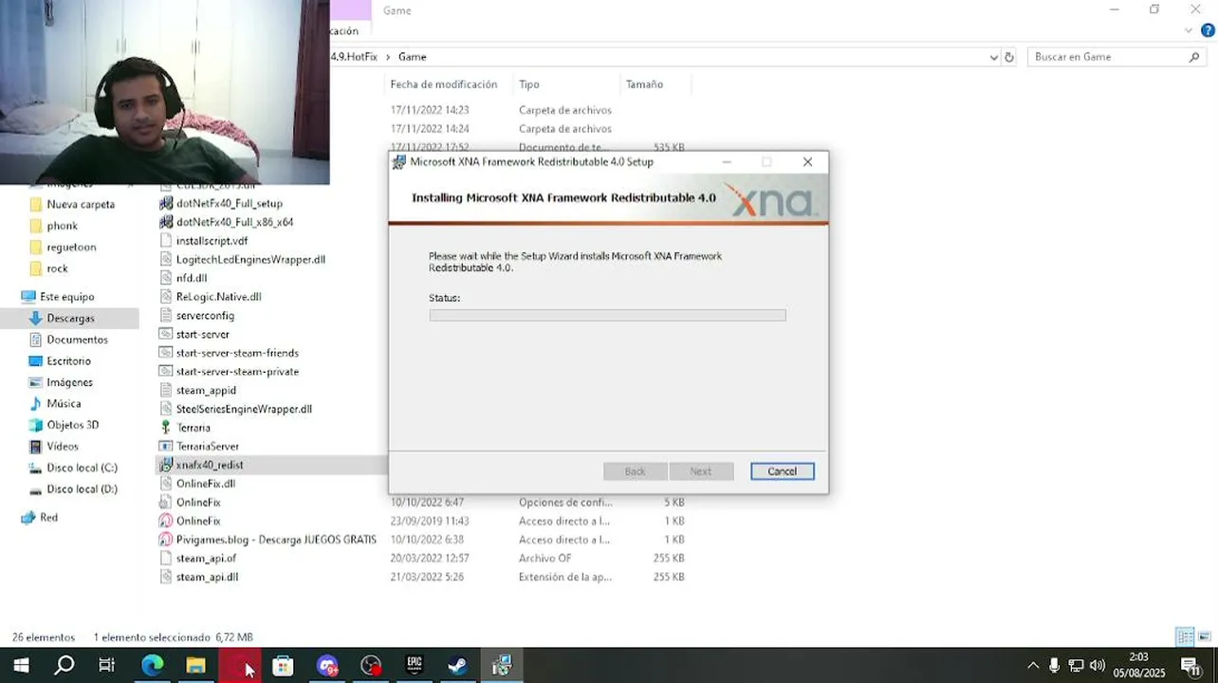The width and height of the screenshot is (1218, 683).
Task: Close the XNA Setup dialog
Action: [807, 162]
